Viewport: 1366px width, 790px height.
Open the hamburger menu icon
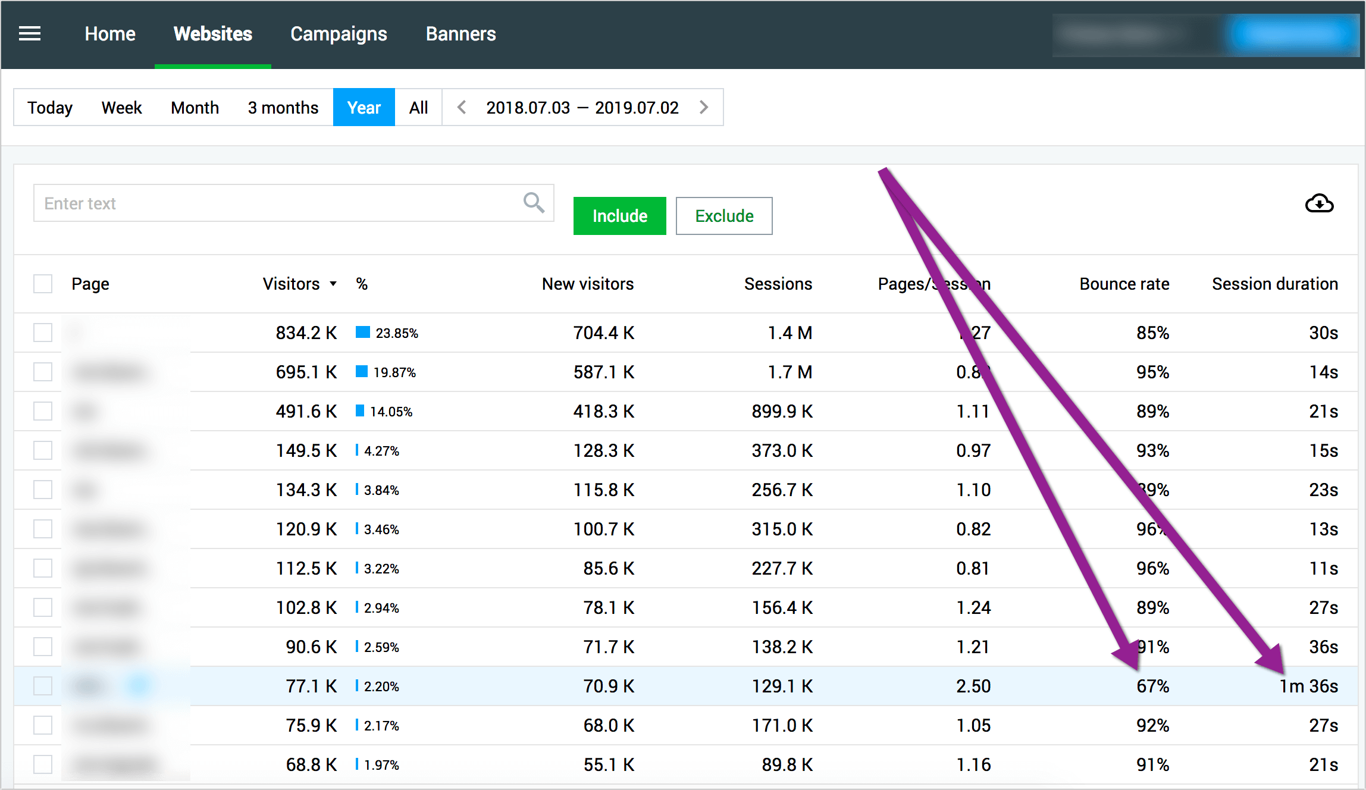(x=30, y=34)
